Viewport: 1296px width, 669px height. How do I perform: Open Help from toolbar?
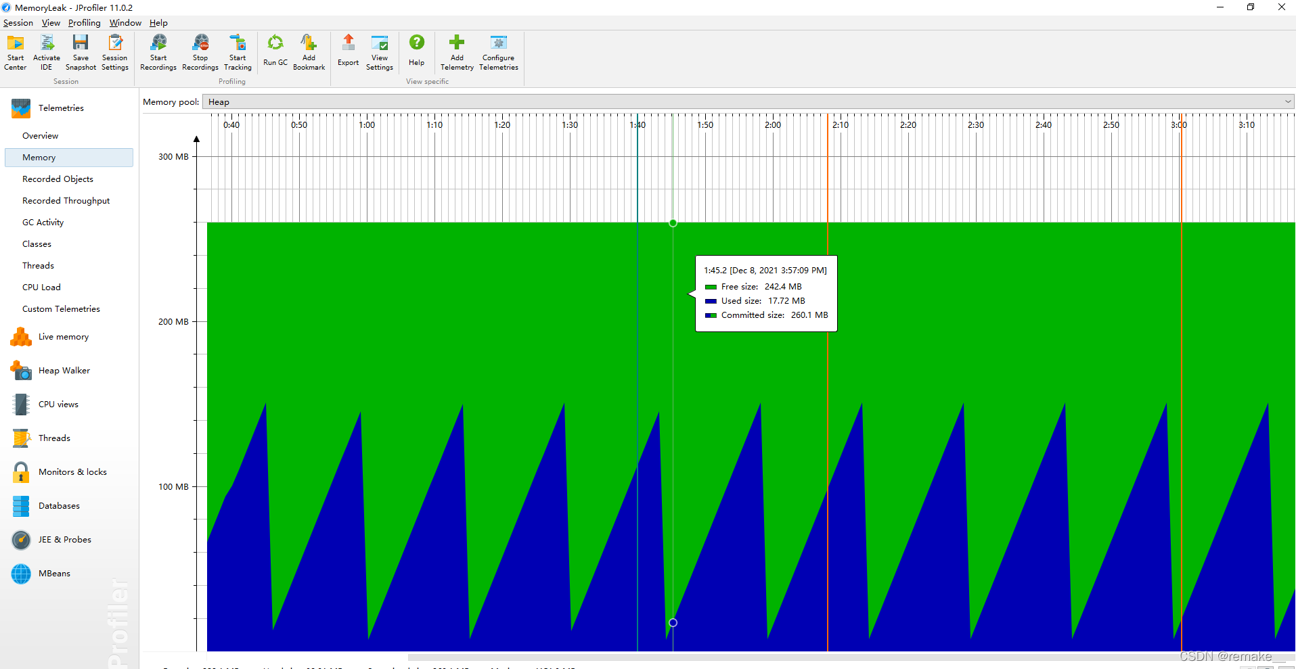tap(417, 51)
